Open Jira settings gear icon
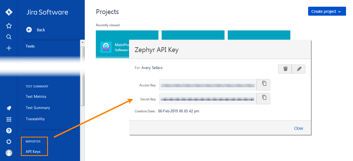Screen dimensions: 353x161 coord(9,141)
